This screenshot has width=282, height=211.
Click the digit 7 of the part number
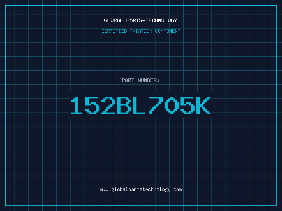(155, 105)
